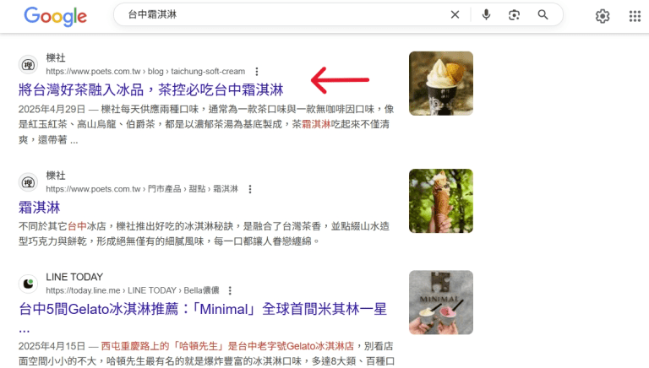Open three-dot menu of the LINE TODAY result
Screen dimensions: 649x368
230,290
